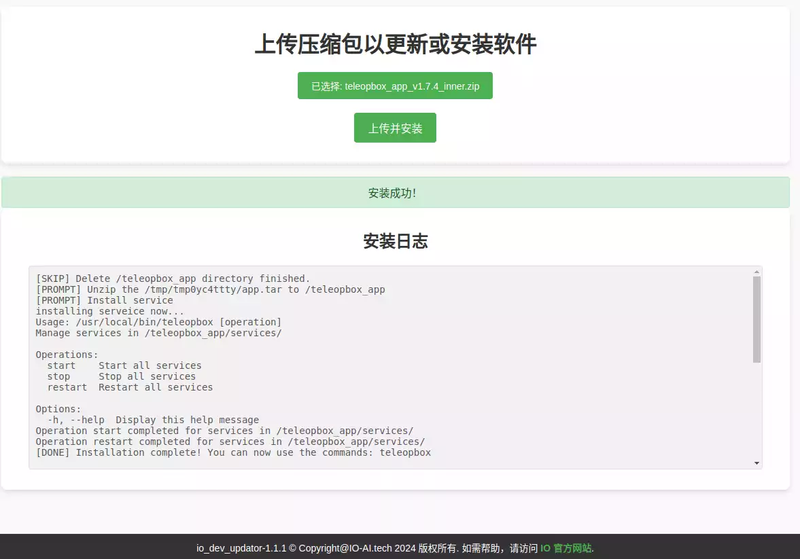Click the log scrollbar track below the thumb

click(756, 414)
